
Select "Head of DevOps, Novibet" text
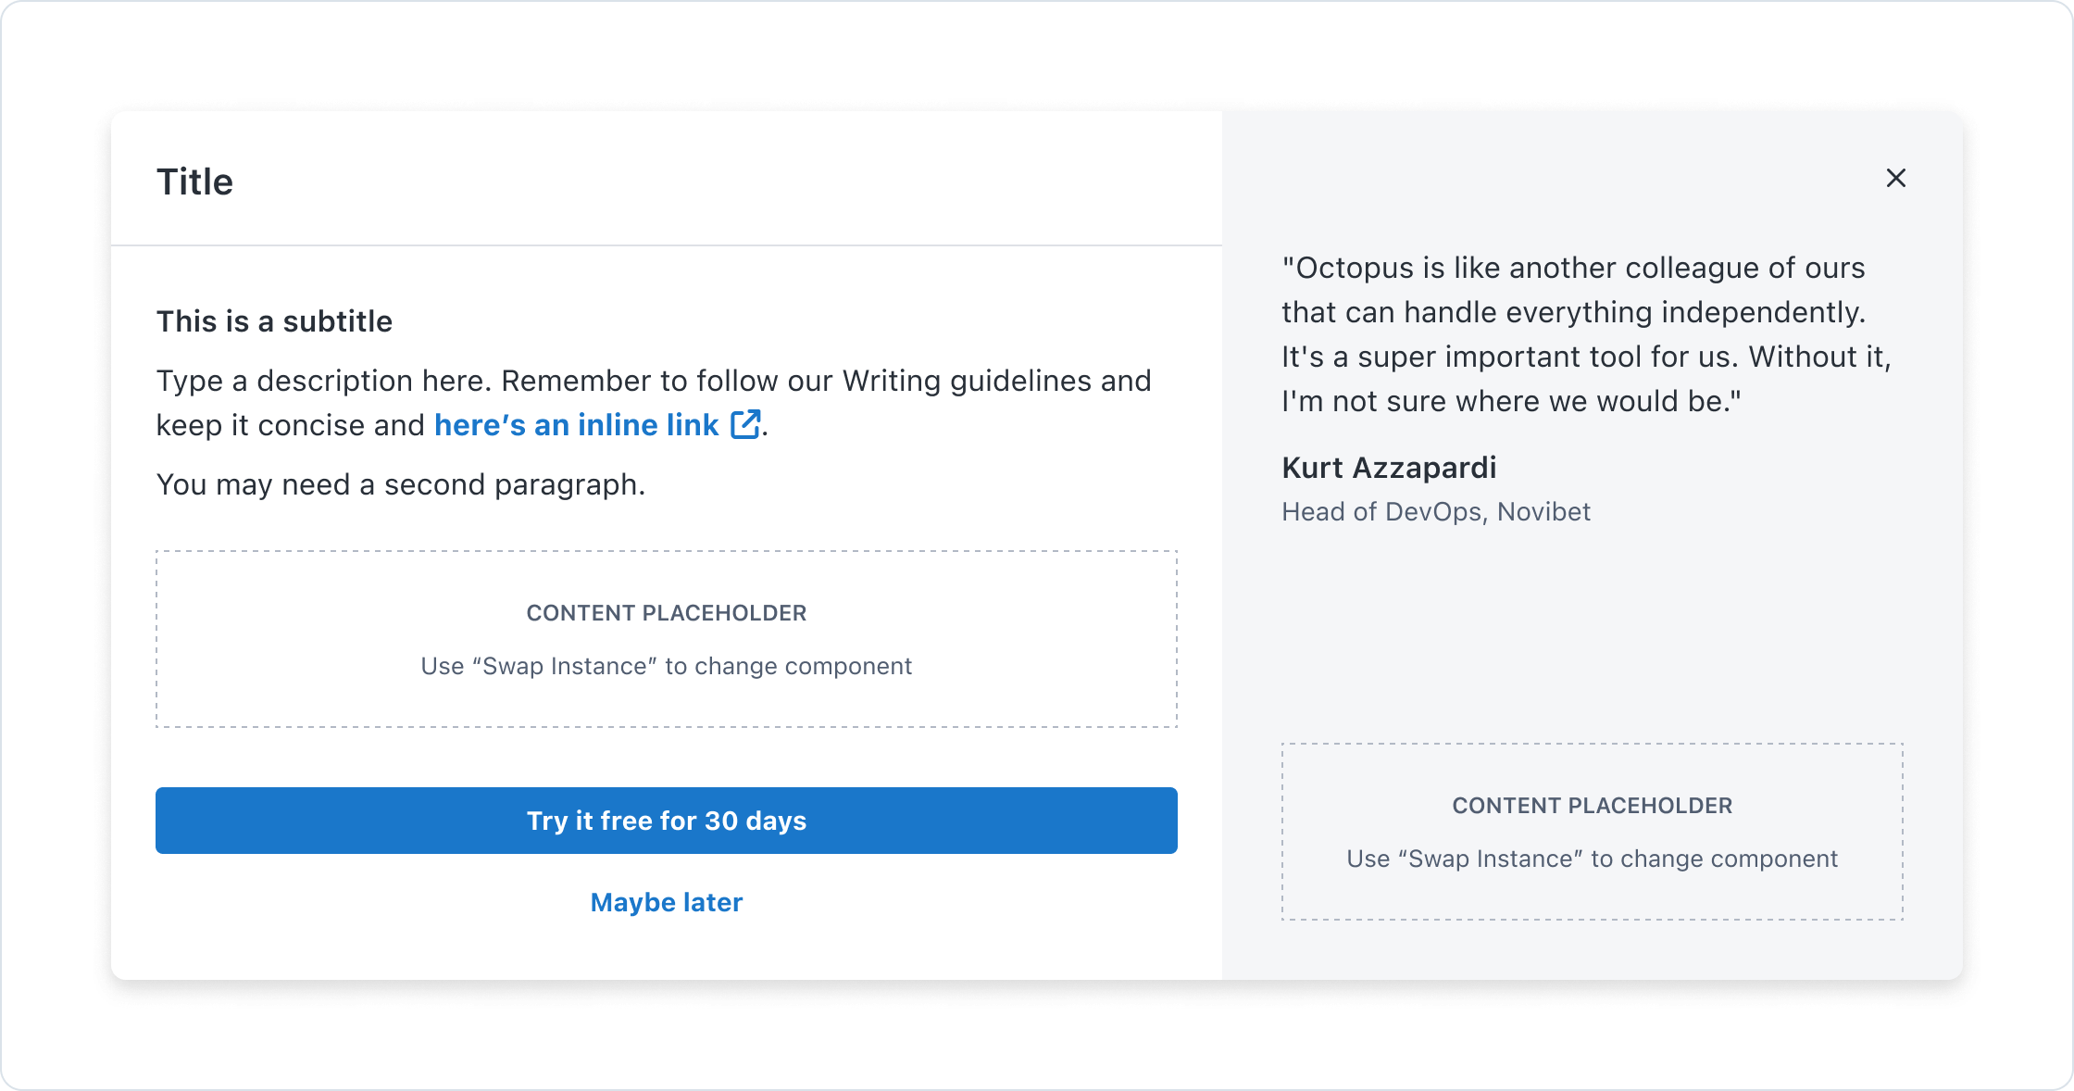point(1435,510)
